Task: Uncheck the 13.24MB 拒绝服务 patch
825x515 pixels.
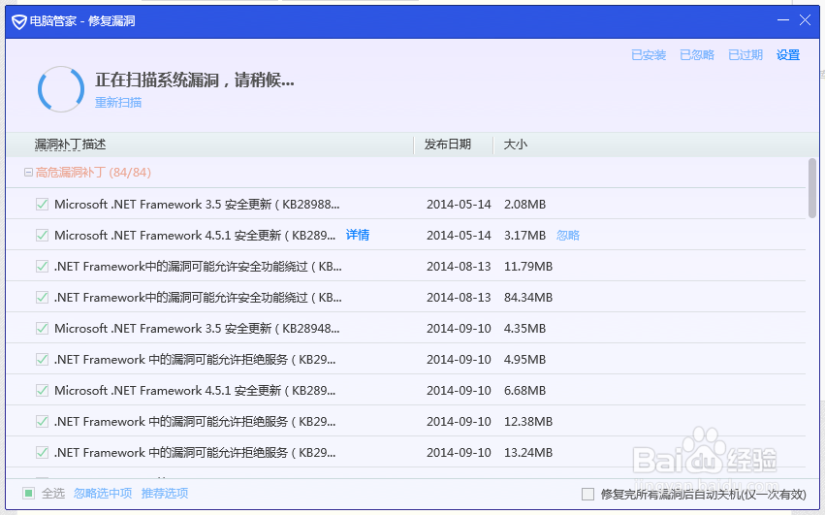Action: click(x=42, y=452)
